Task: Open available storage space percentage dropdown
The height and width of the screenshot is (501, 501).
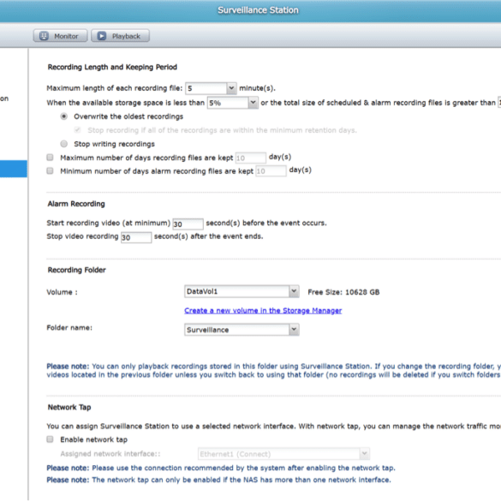Action: 253,103
